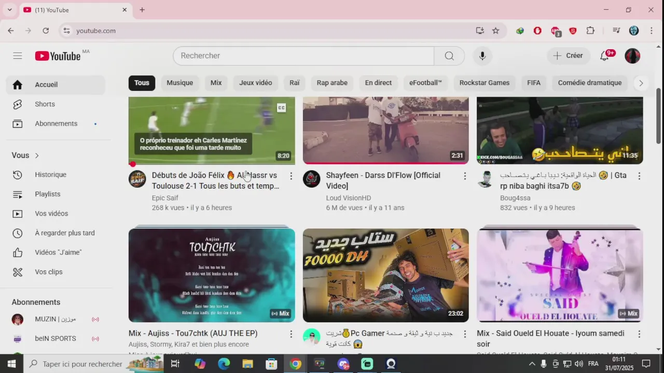Open the hamburger guide menu
Image resolution: width=664 pixels, height=373 pixels.
click(x=18, y=55)
